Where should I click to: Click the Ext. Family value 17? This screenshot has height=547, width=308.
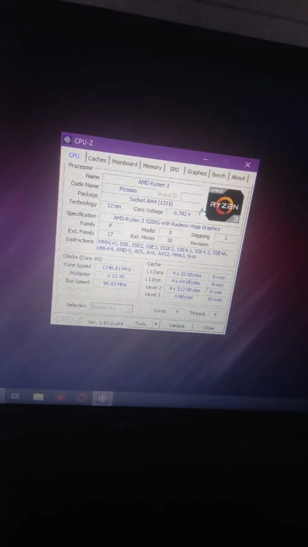pyautogui.click(x=110, y=234)
